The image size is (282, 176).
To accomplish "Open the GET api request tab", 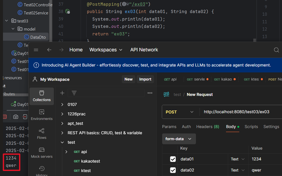I will (170, 79).
